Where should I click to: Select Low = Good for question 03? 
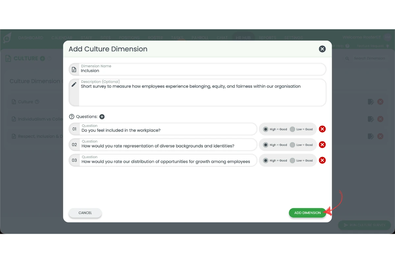point(292,161)
